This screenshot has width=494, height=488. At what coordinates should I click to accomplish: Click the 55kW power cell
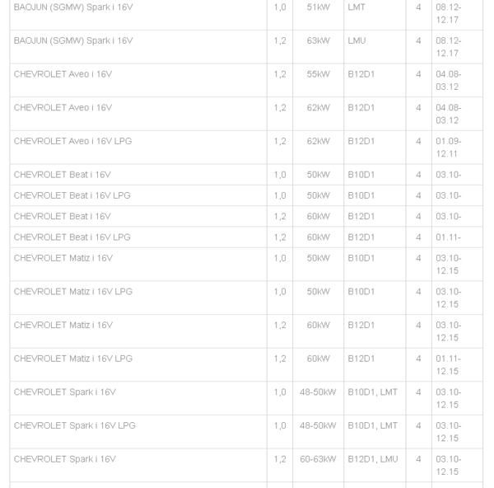pyautogui.click(x=318, y=73)
